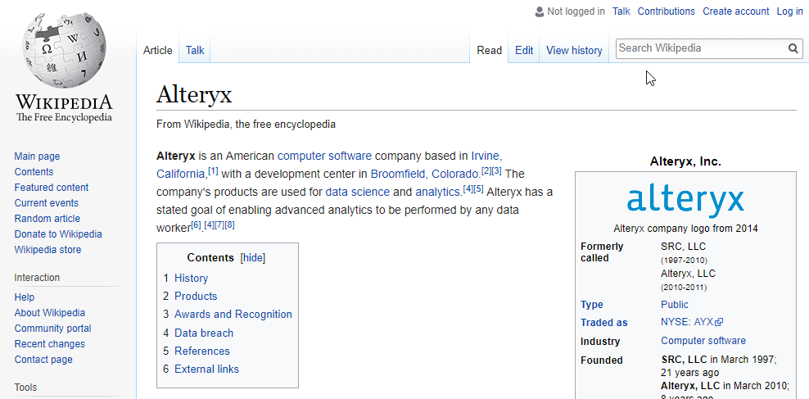Screen dimensions: 809x399
Task: Open the Community portal
Action: (x=52, y=329)
